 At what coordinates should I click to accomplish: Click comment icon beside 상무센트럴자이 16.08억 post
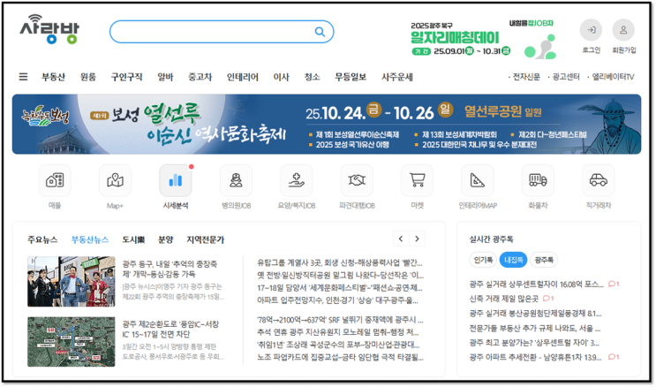(614, 284)
